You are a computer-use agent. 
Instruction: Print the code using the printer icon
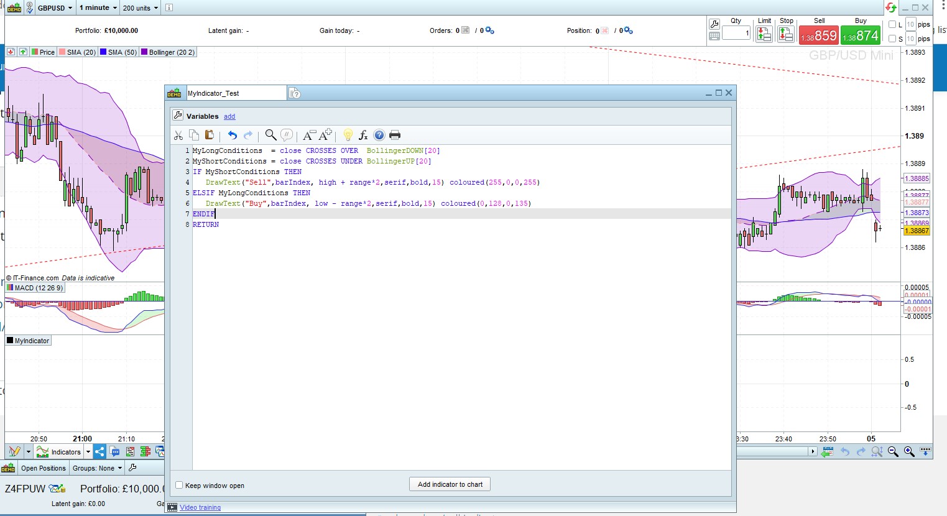395,135
